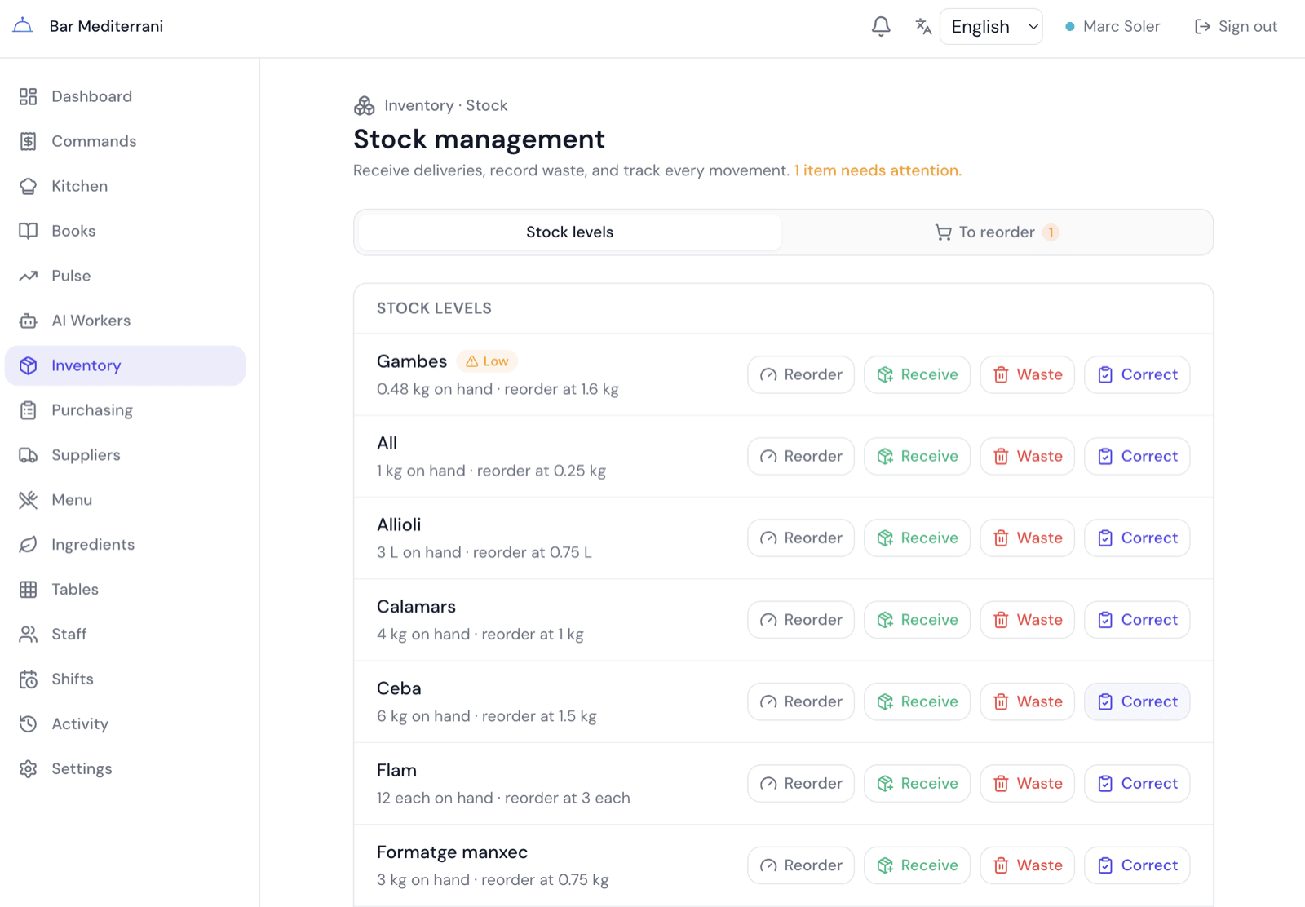Click Reorder for Ceba

[x=801, y=701]
